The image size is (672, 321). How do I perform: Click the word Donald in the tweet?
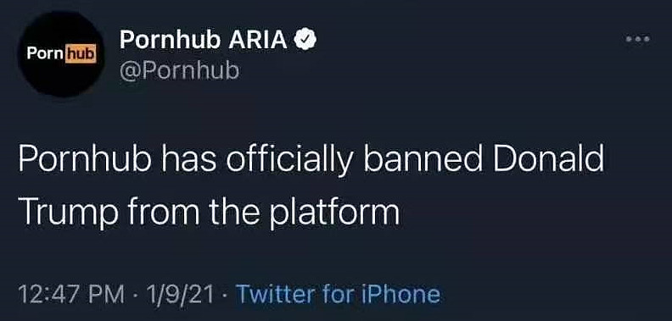point(548,159)
